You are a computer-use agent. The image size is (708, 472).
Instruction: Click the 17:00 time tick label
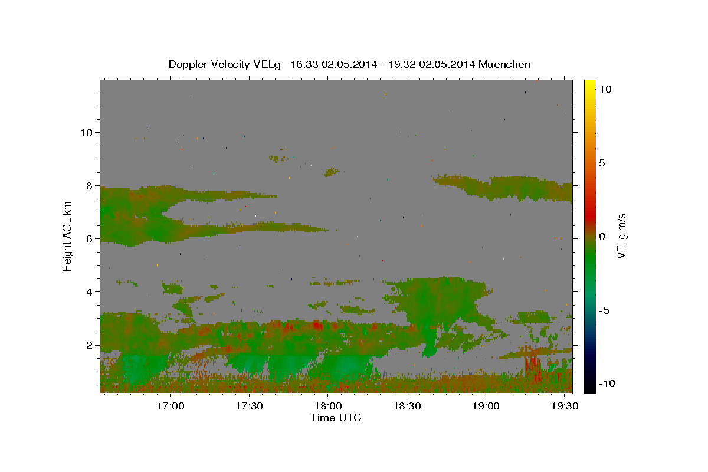[170, 407]
